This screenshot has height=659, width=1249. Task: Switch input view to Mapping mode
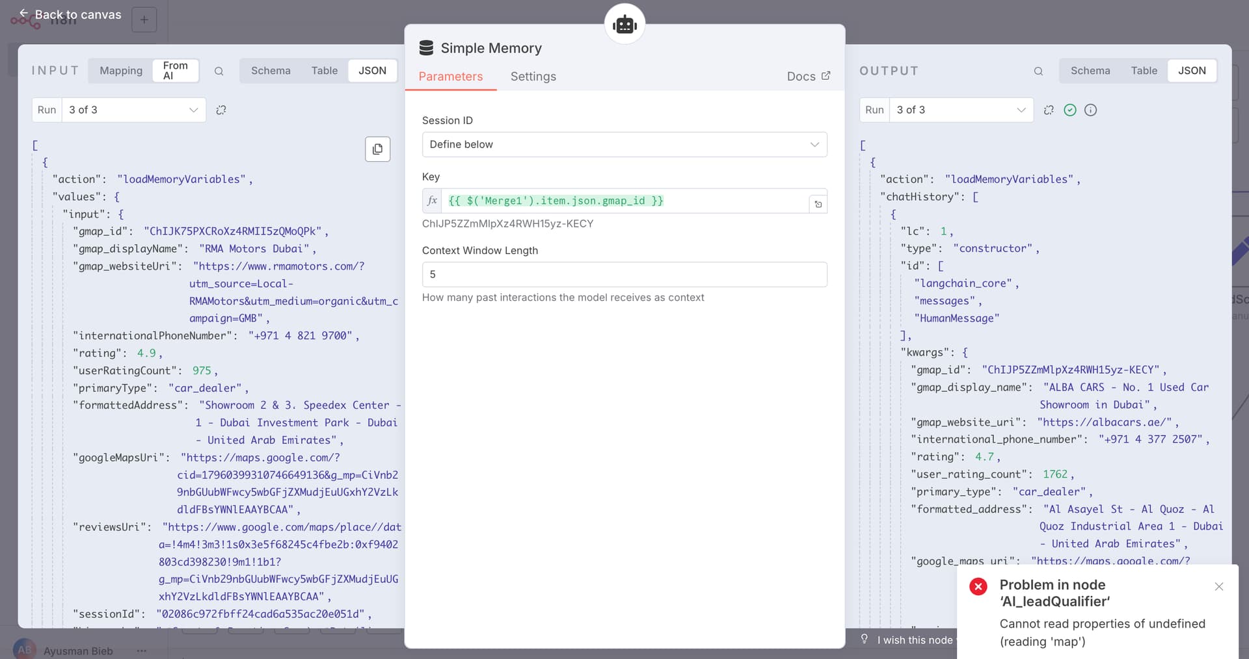point(121,71)
